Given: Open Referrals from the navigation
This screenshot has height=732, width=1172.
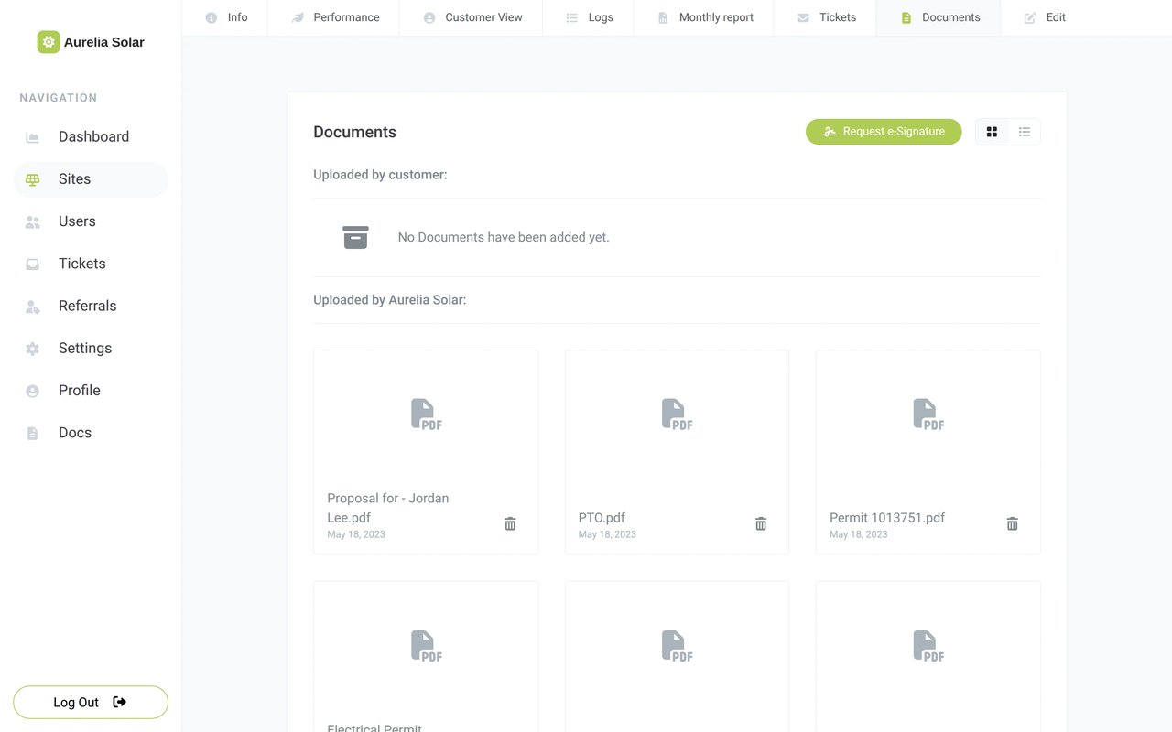Looking at the screenshot, I should pos(91,307).
